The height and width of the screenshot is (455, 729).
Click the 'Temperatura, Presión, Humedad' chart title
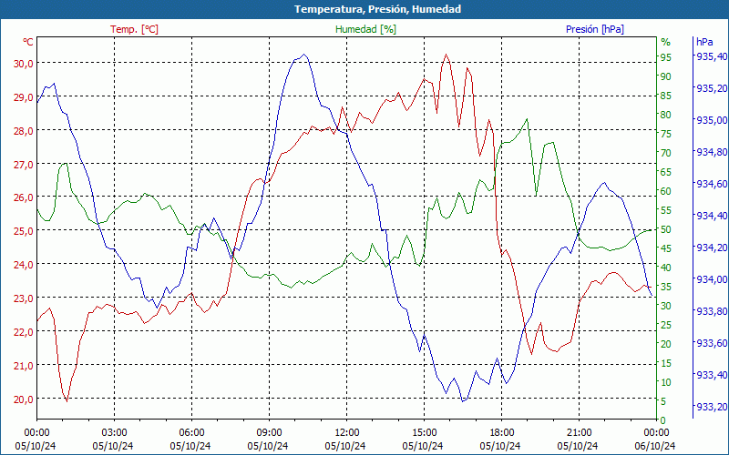coord(377,9)
